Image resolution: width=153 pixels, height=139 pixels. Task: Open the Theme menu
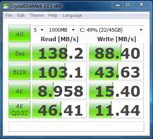(x=37, y=15)
